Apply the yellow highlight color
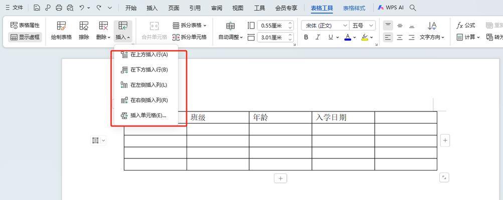This screenshot has height=200, width=503. point(365,37)
